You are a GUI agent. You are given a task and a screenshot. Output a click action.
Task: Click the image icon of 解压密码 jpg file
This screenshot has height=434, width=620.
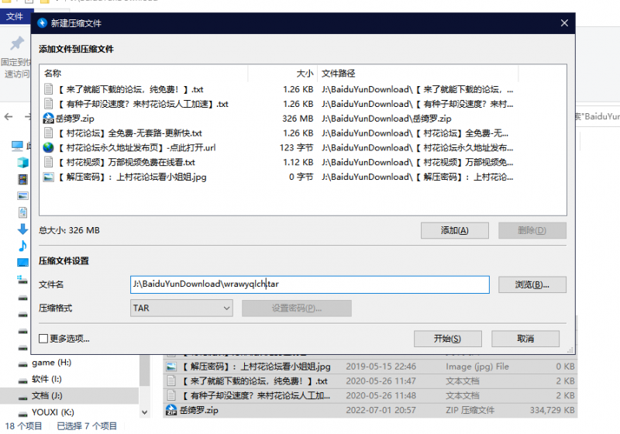(x=48, y=177)
